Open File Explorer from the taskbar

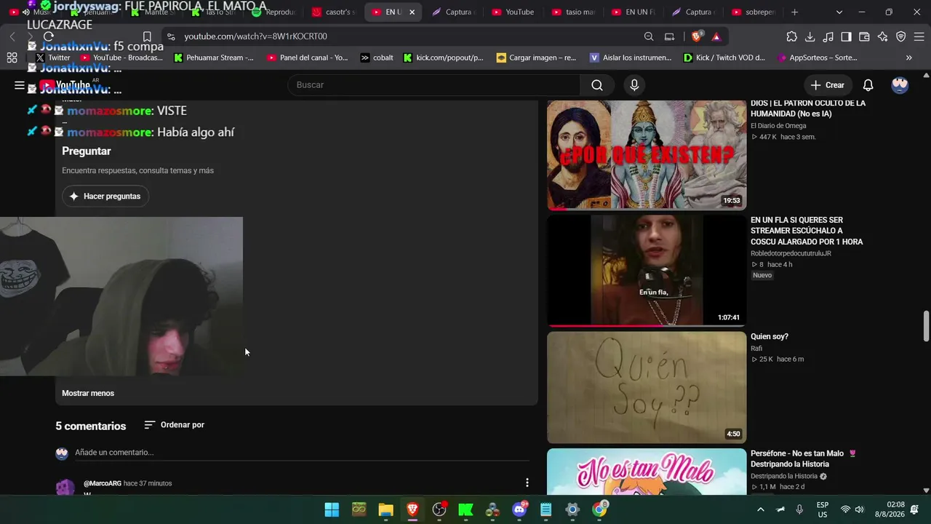(x=385, y=509)
